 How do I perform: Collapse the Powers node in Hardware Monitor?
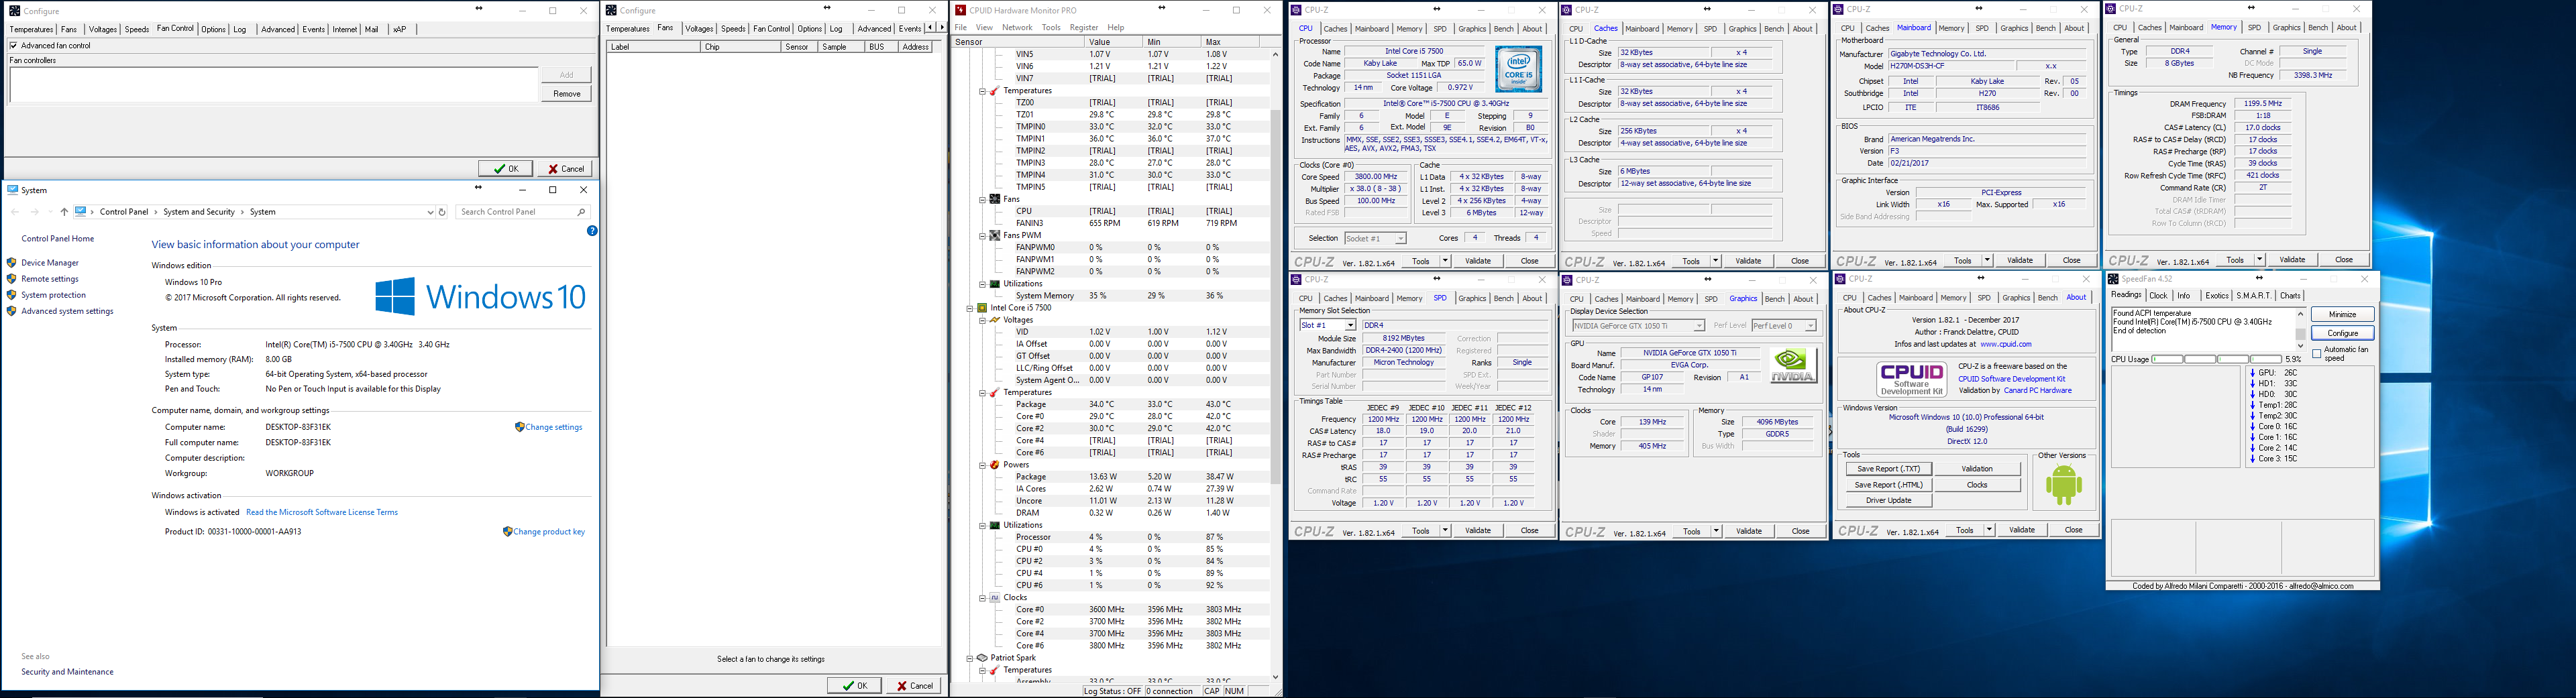click(x=982, y=465)
